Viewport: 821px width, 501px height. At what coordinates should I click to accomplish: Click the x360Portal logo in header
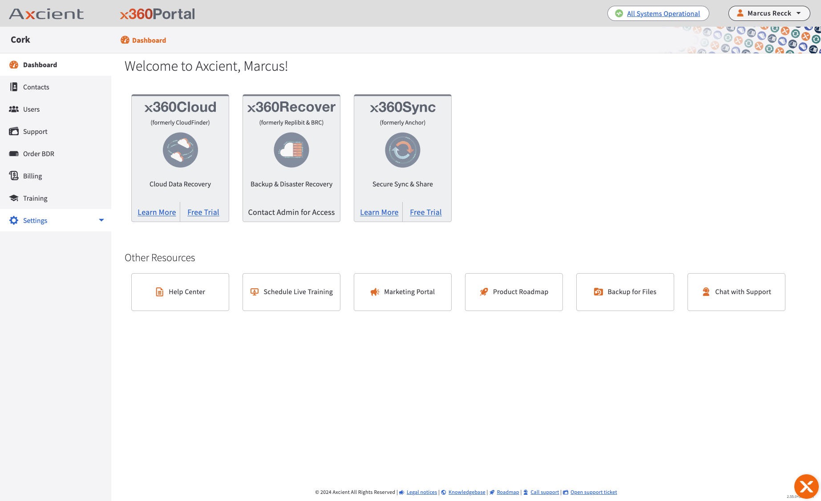[158, 14]
